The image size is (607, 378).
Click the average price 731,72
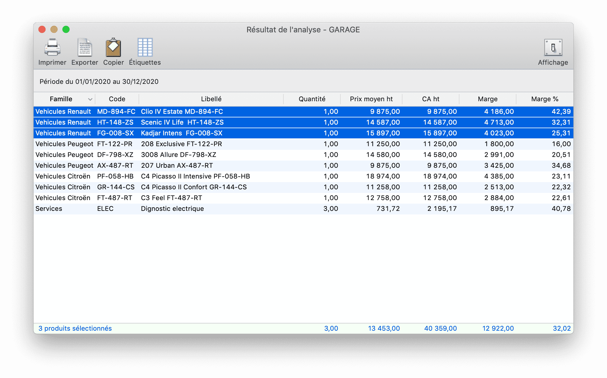pos(388,208)
